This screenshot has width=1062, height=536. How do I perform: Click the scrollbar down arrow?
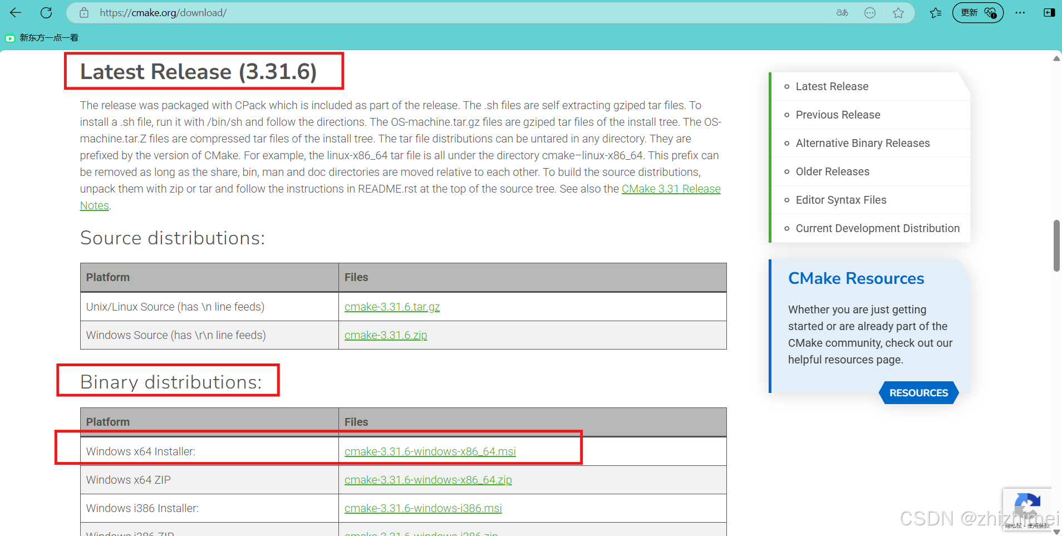[x=1056, y=532]
